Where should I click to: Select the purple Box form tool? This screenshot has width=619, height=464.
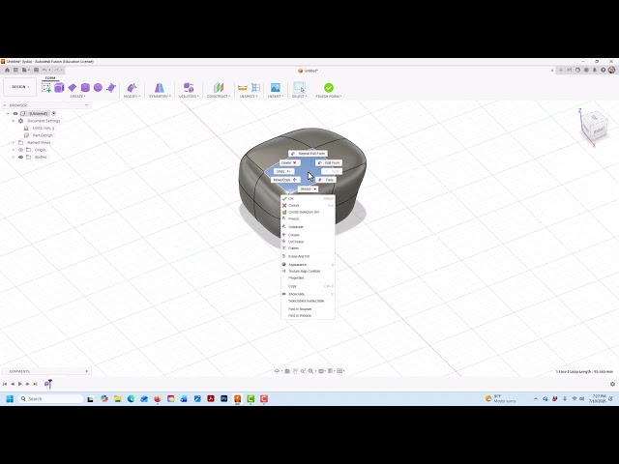59,88
